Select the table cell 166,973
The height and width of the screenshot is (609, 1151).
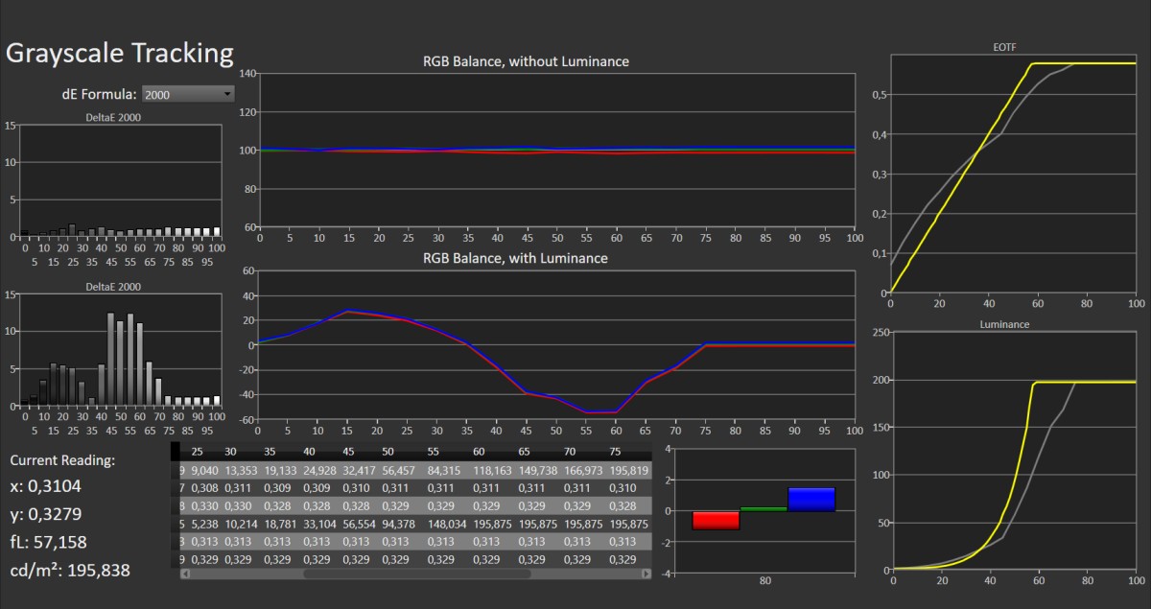point(582,470)
